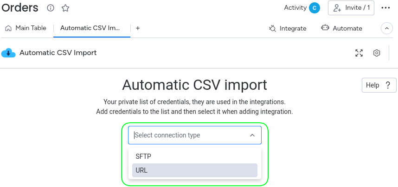This screenshot has height=187, width=398.
Task: Choose URL connection type
Action: [195, 170]
